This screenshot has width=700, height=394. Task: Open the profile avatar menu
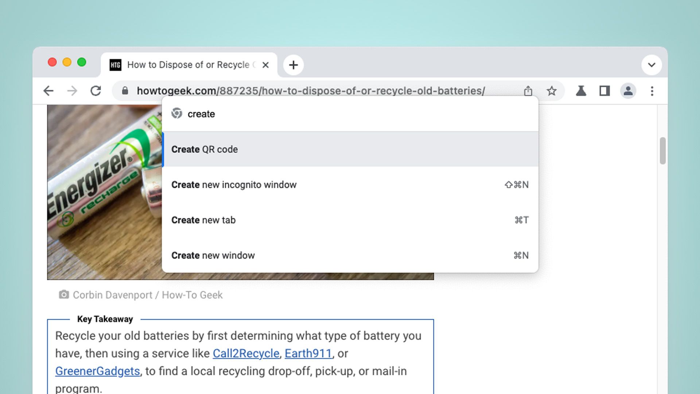[628, 91]
